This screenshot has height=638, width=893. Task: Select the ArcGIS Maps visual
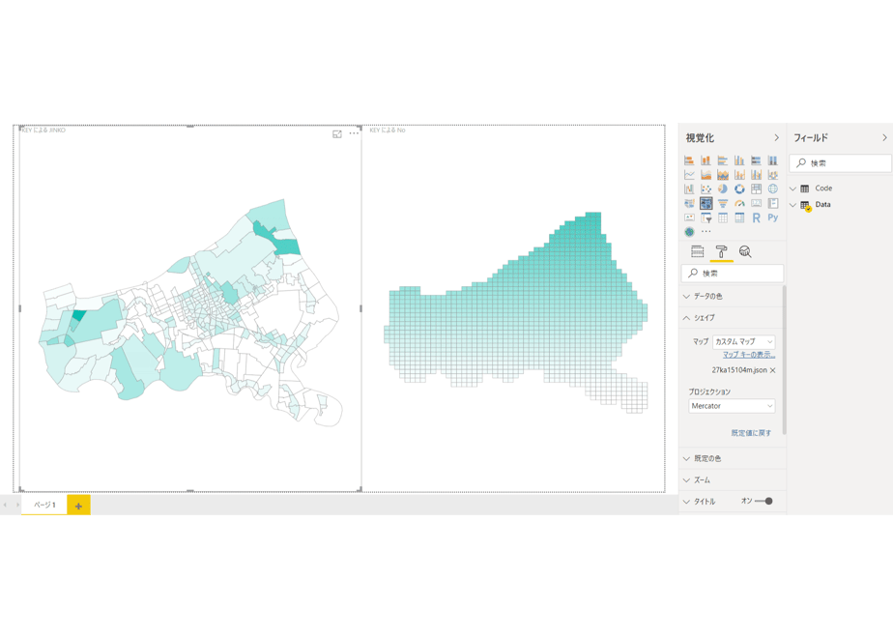689,232
